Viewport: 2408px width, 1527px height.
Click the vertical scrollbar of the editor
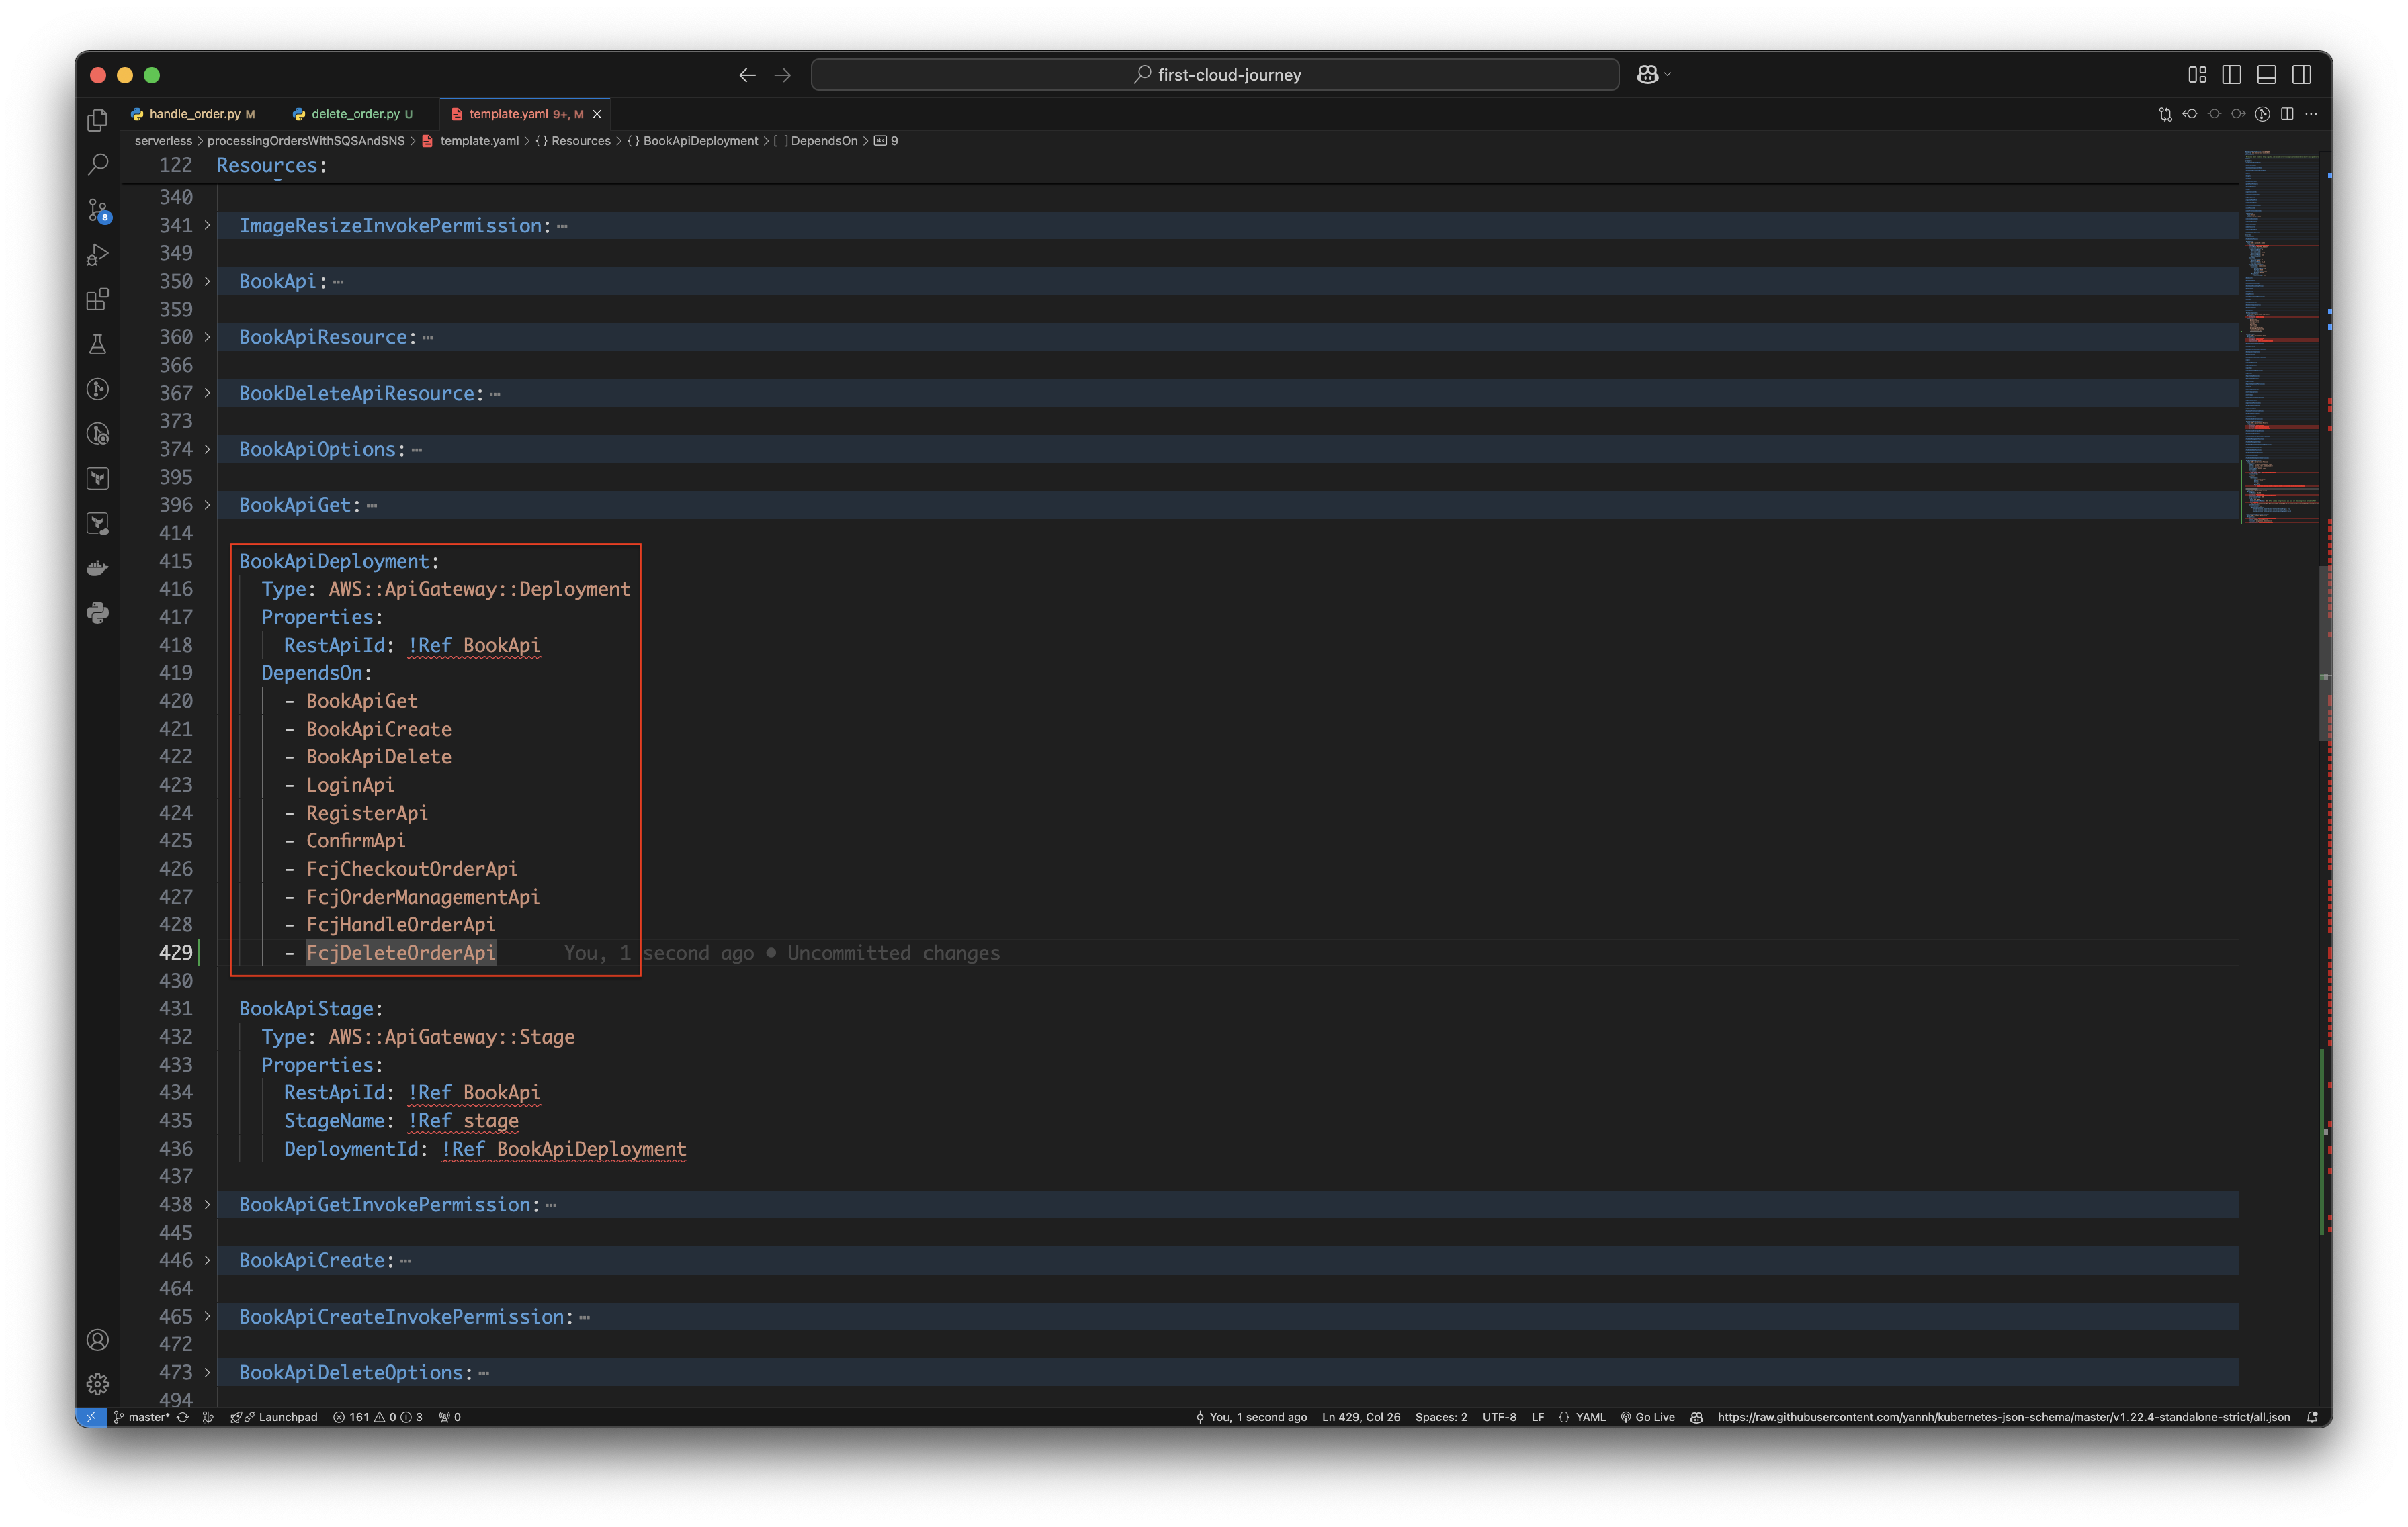(2326, 655)
